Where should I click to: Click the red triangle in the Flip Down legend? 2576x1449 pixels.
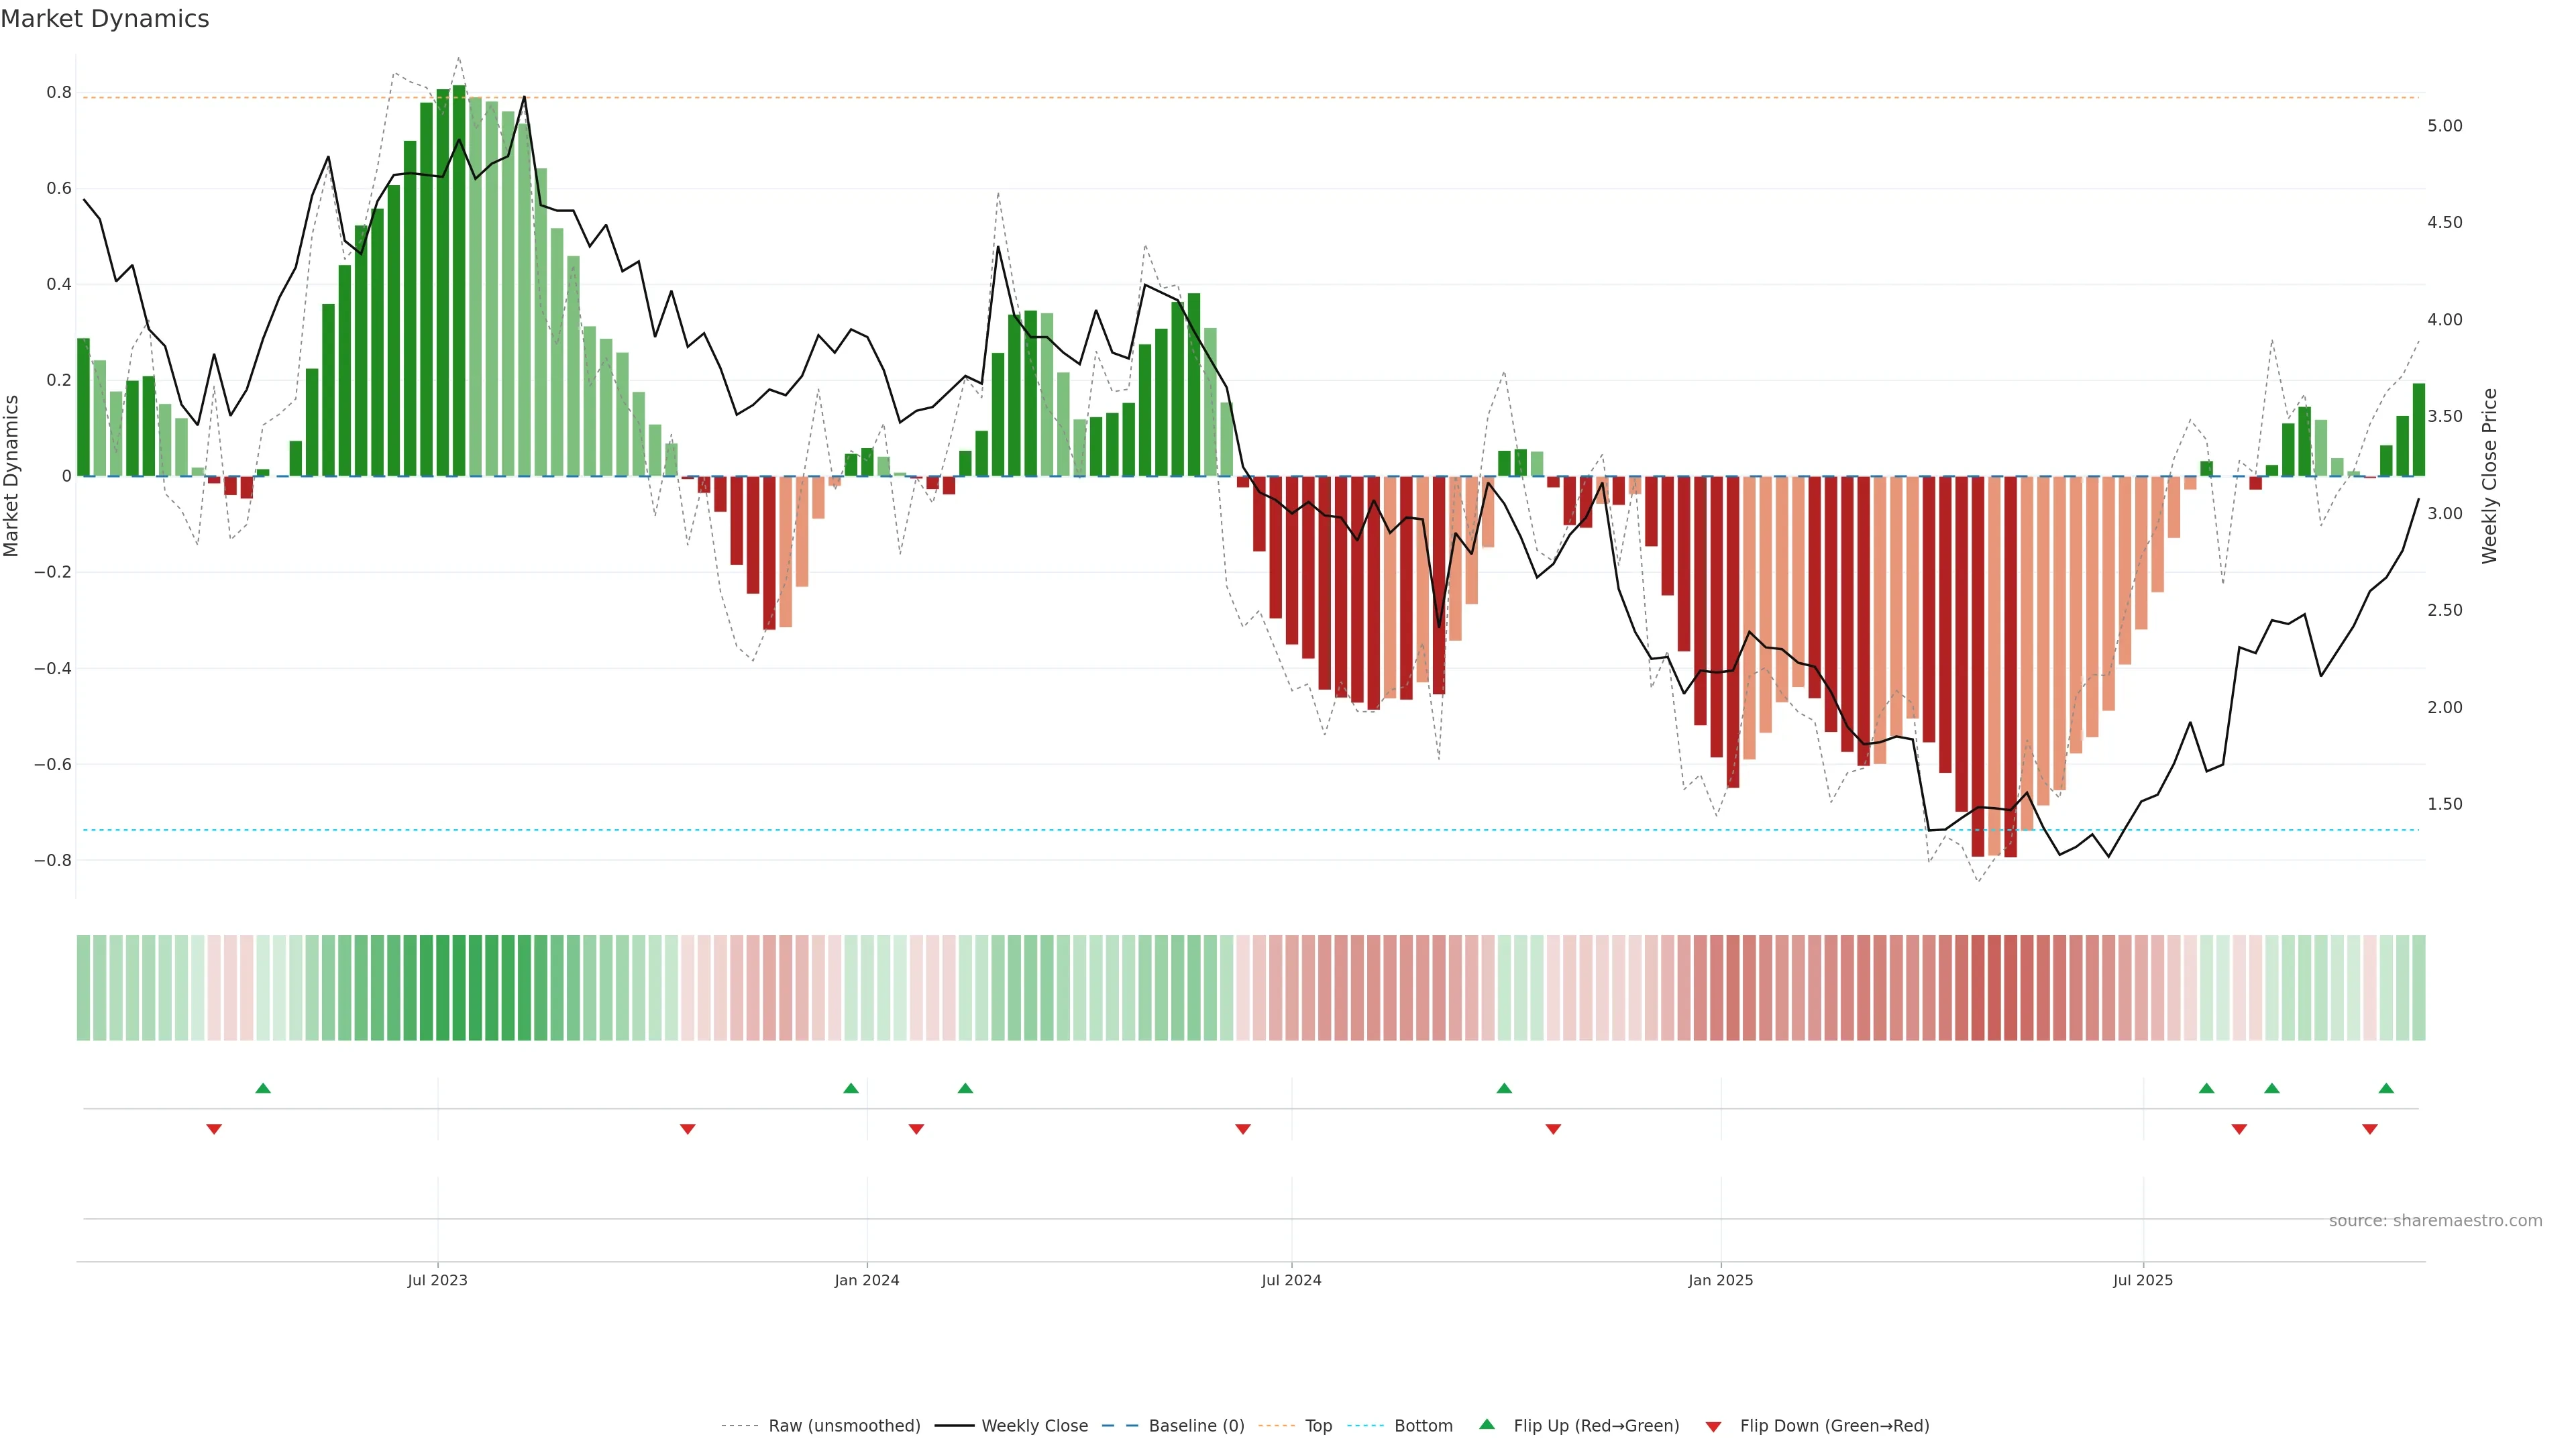tap(1714, 1426)
